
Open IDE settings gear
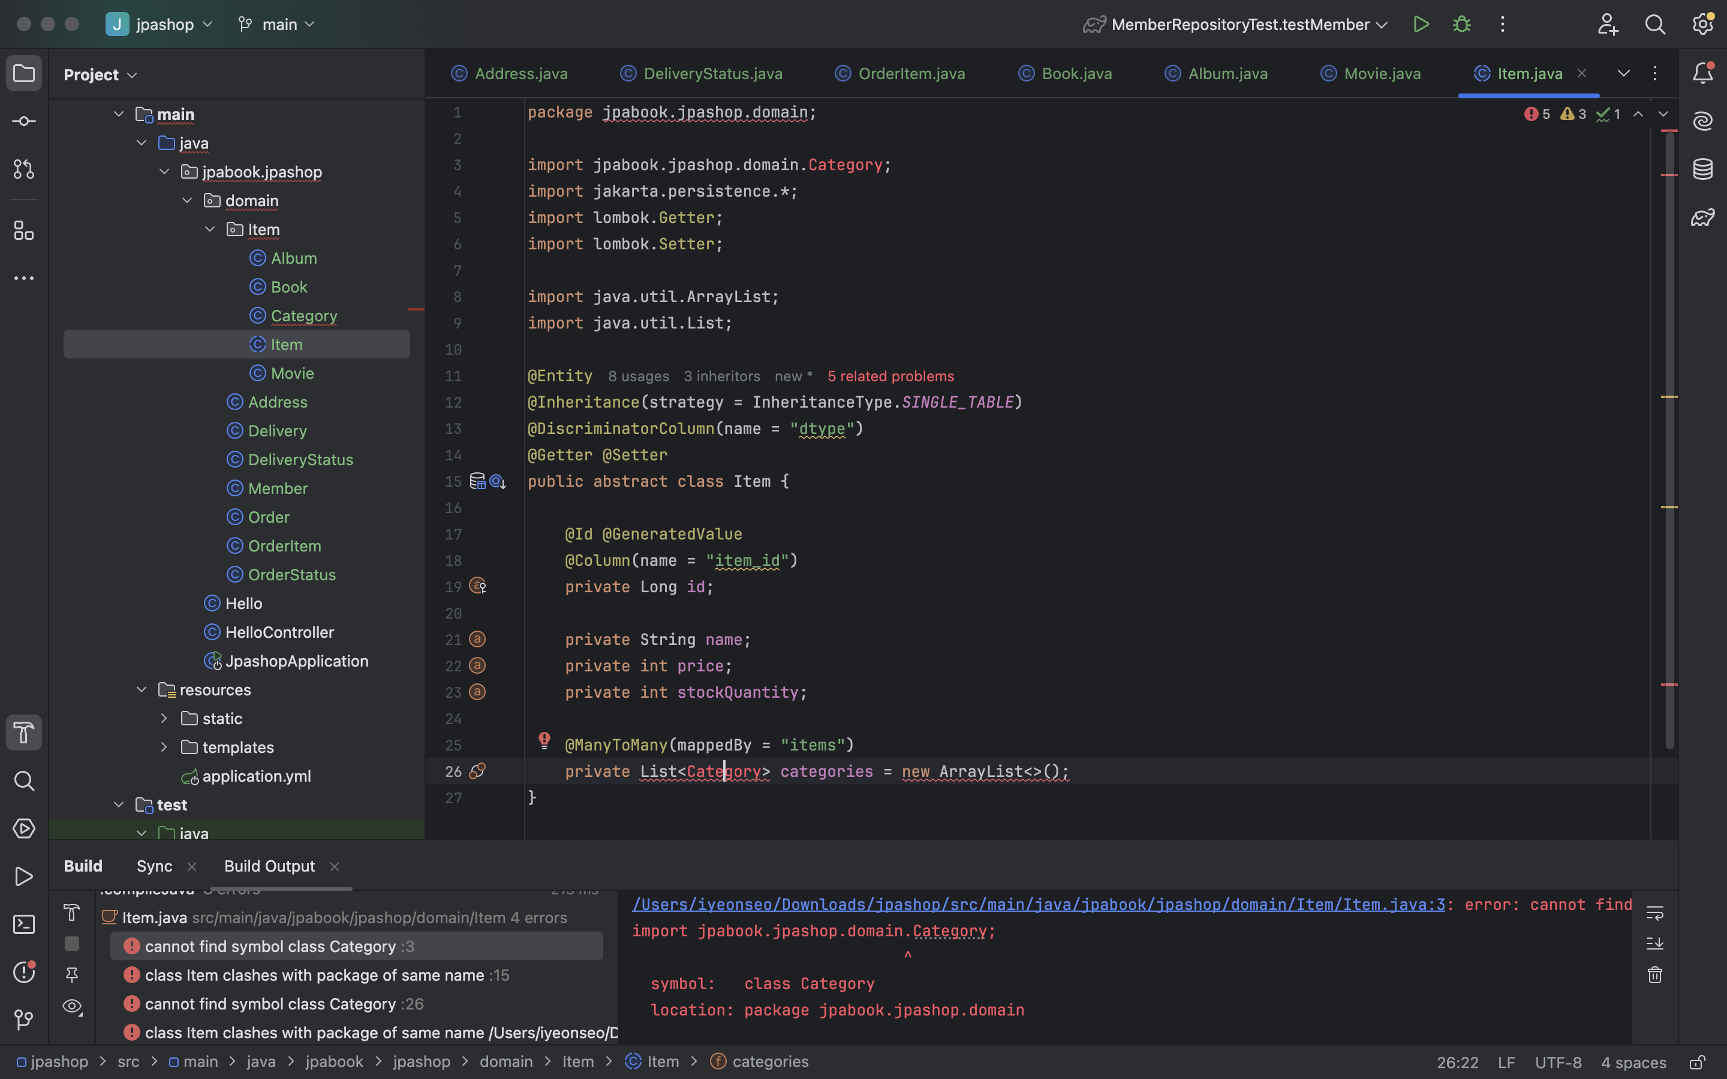(1703, 24)
